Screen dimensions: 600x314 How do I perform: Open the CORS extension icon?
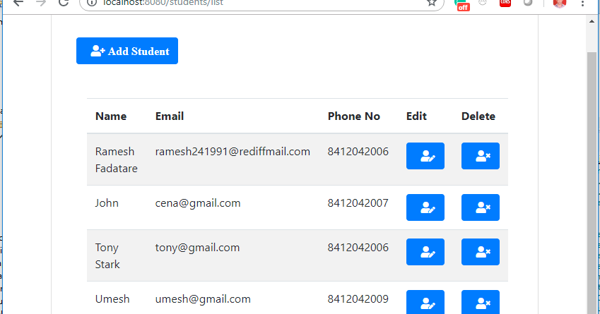point(505,3)
